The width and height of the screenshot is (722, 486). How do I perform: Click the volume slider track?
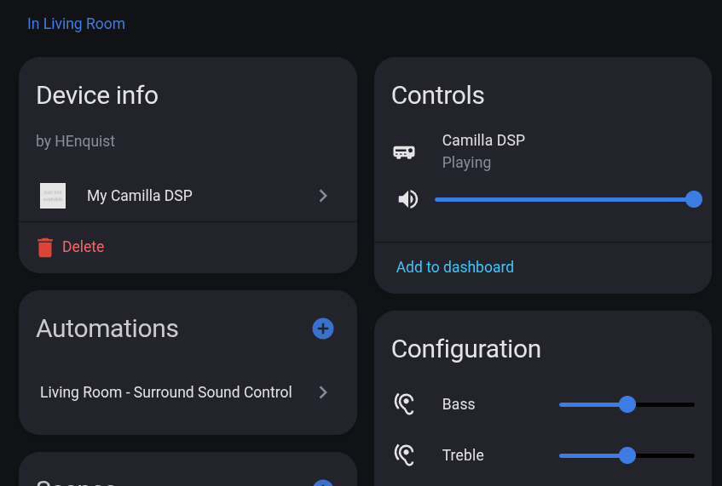[563, 199]
